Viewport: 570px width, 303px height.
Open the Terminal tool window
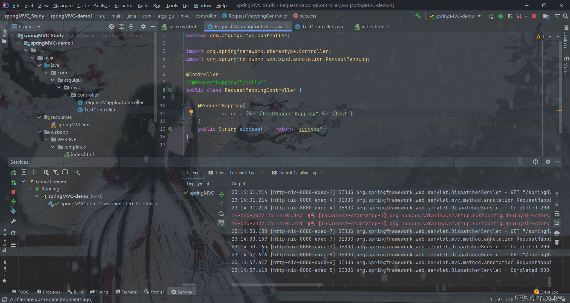[126, 292]
